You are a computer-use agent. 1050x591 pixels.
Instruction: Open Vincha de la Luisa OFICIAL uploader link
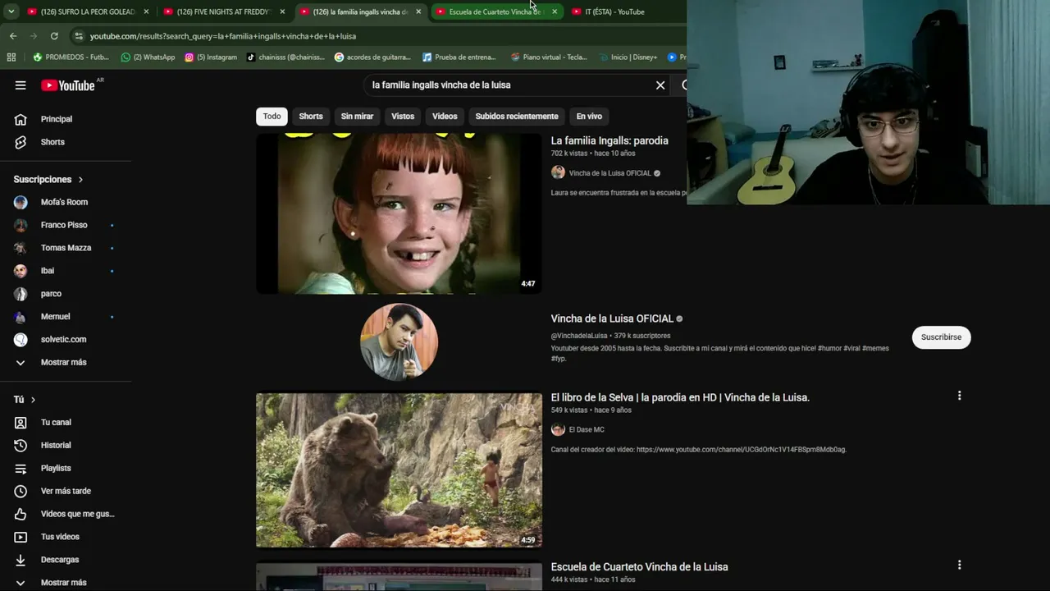(x=609, y=173)
